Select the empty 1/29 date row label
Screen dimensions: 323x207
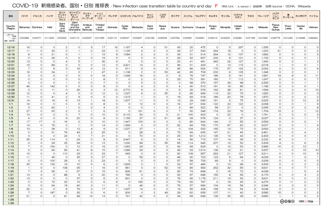11,203
